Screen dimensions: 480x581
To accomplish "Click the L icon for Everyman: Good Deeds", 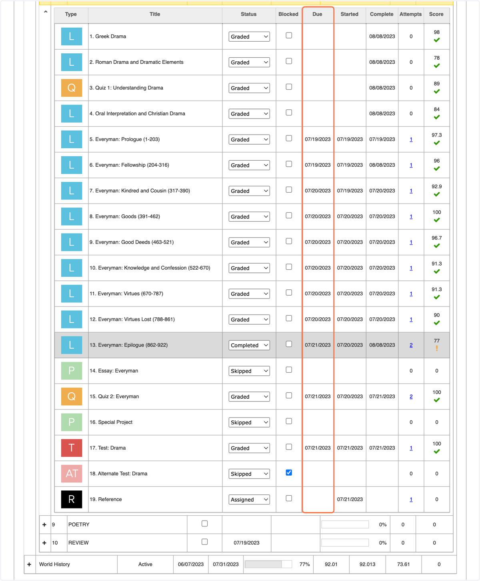I will 72,242.
